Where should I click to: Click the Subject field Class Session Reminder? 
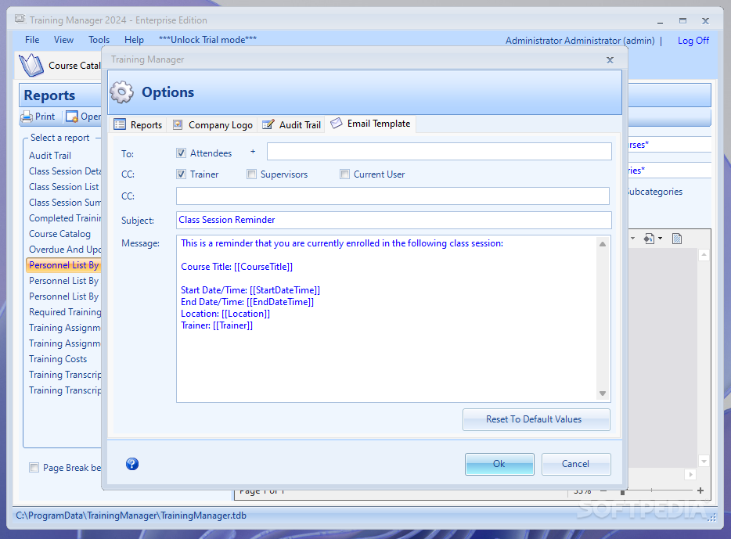(x=394, y=220)
